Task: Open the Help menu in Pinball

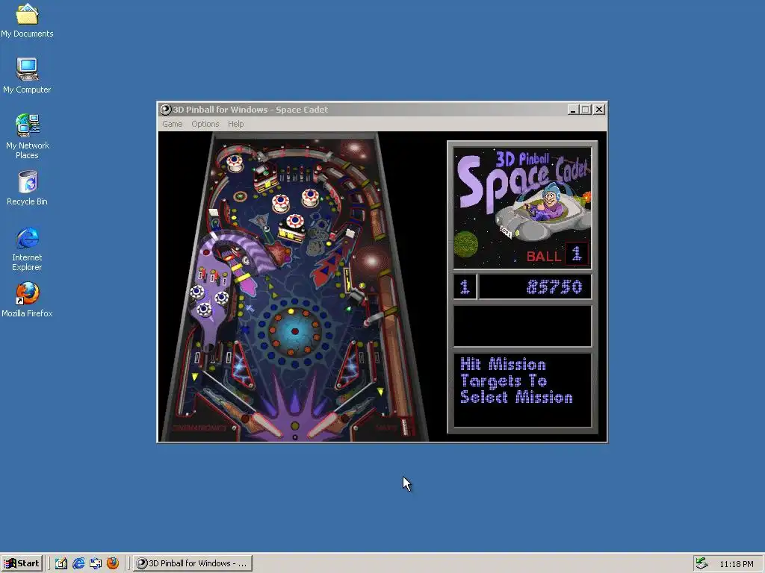Action: point(235,125)
